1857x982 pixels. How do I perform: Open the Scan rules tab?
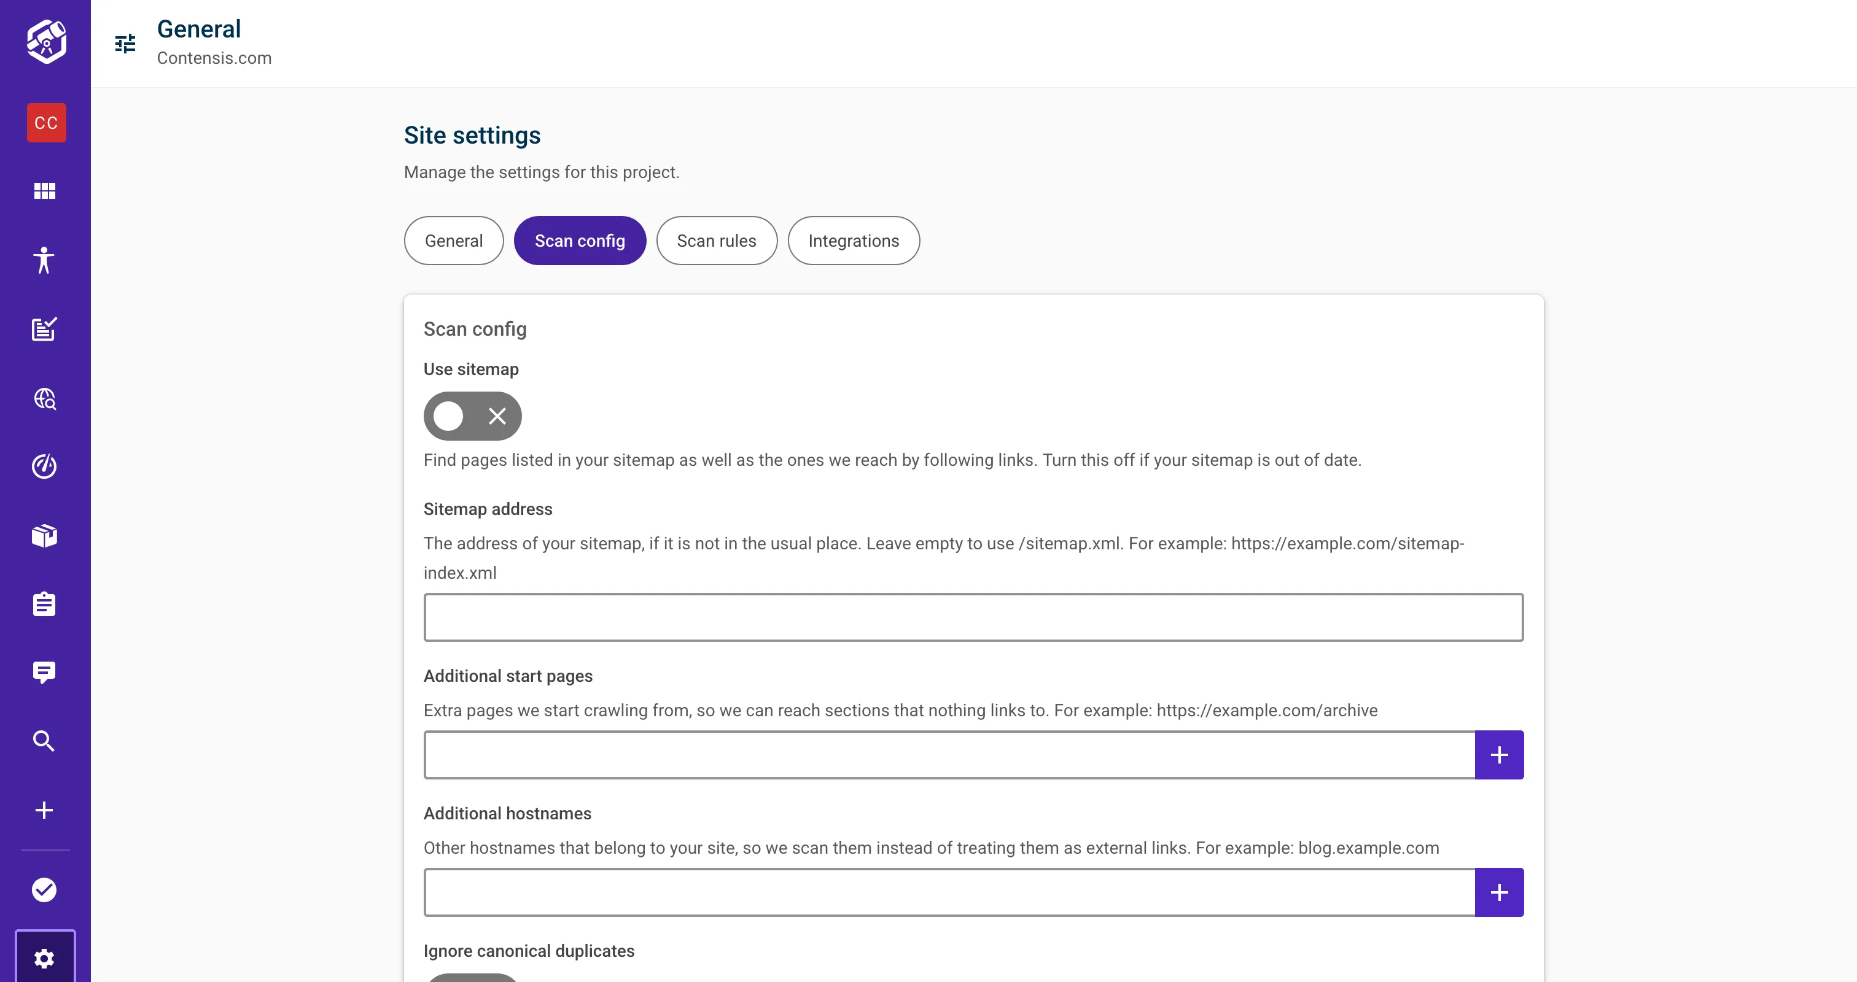pyautogui.click(x=717, y=241)
